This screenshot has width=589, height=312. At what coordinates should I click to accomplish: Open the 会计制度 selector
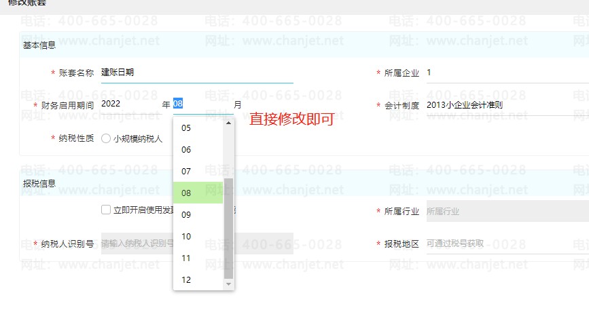(x=507, y=105)
